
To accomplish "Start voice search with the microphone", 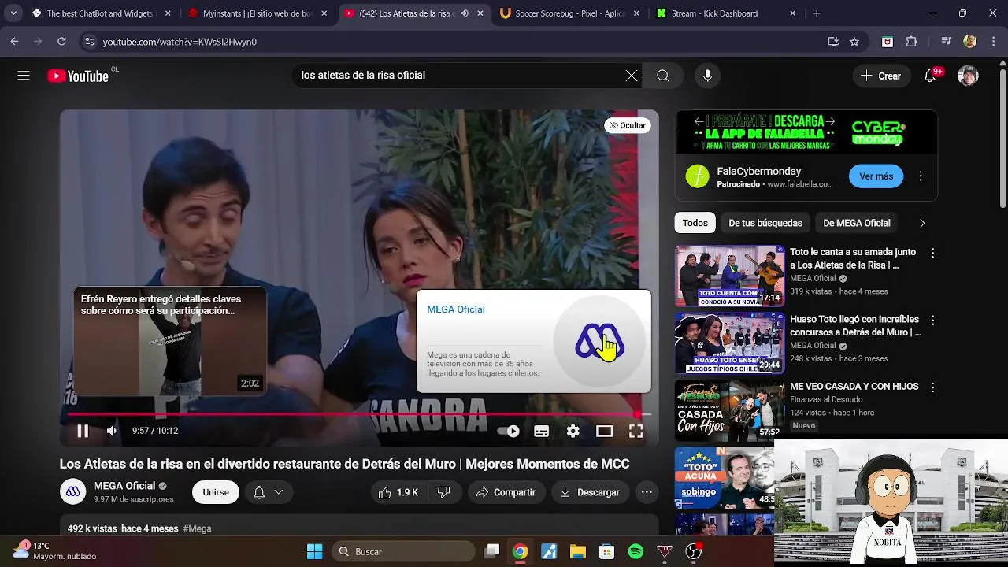I will click(707, 76).
